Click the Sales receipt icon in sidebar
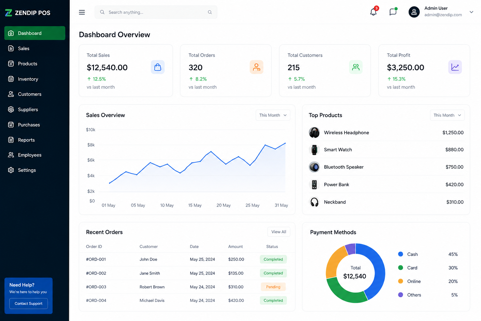 click(x=11, y=48)
